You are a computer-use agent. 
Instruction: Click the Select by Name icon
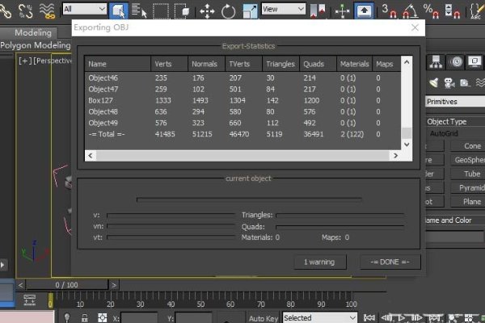click(139, 10)
